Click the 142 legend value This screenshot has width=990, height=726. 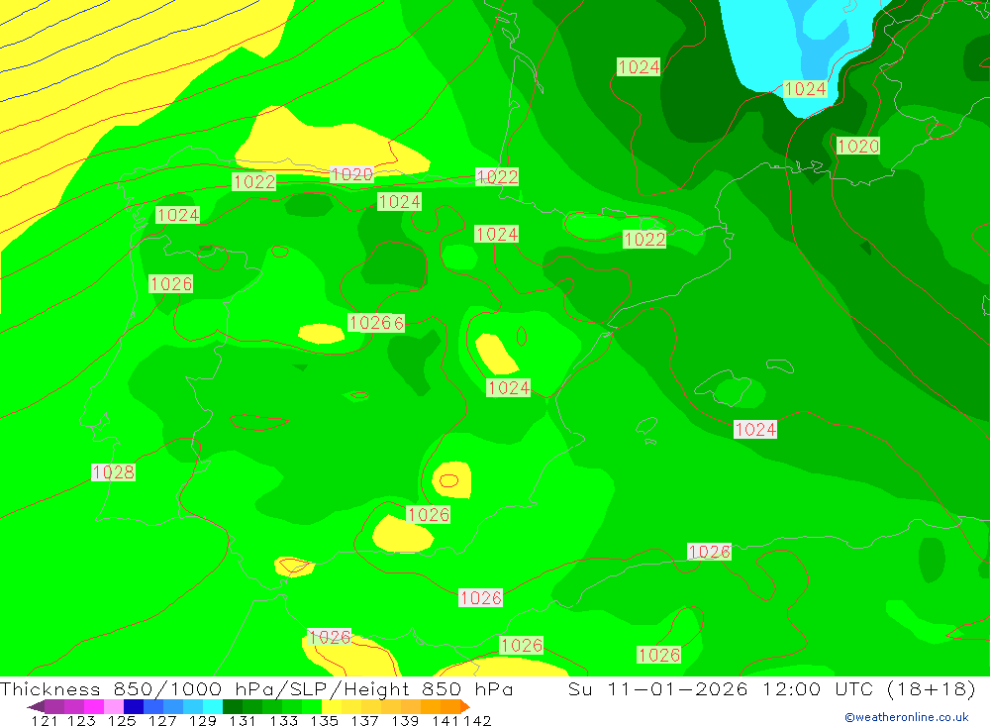click(x=477, y=720)
